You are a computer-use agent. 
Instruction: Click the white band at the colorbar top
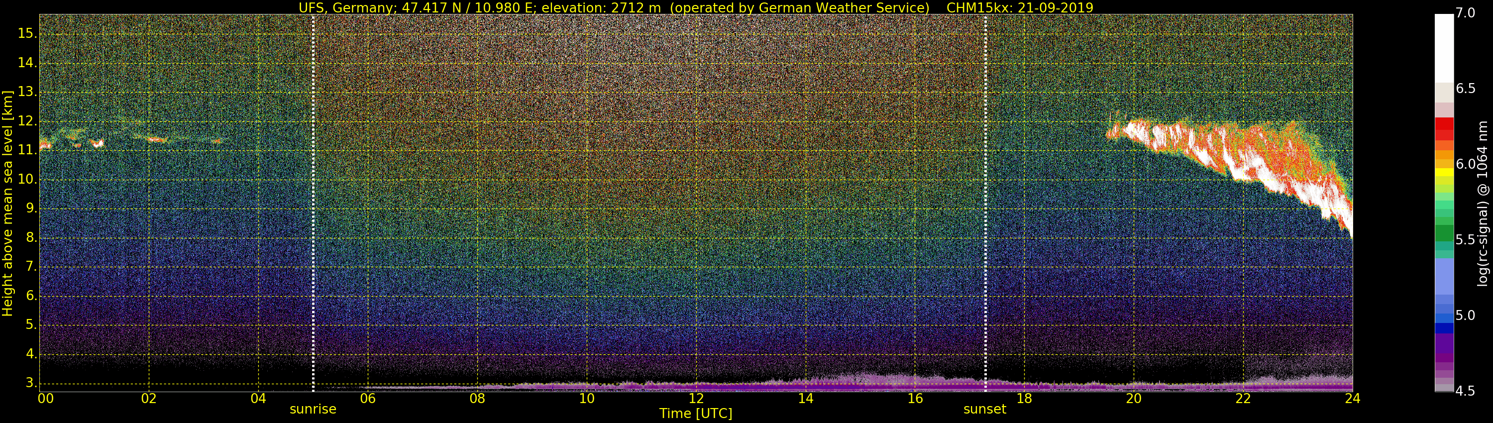pos(1444,47)
